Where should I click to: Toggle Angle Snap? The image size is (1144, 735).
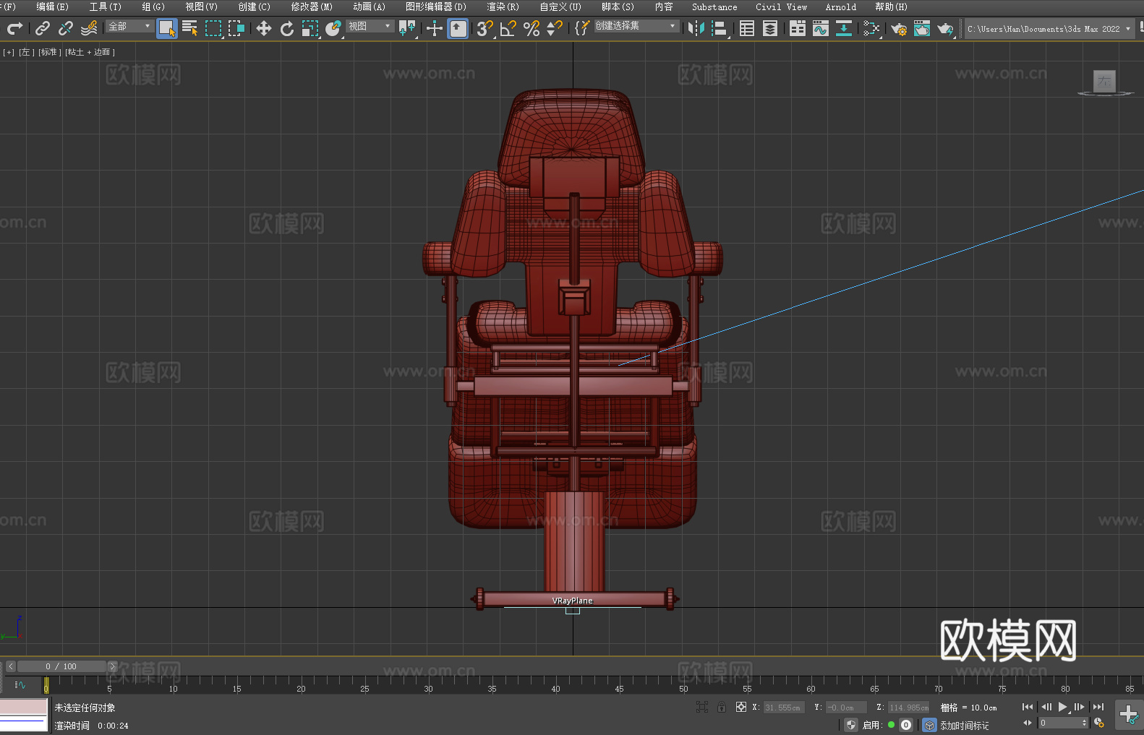(x=508, y=28)
